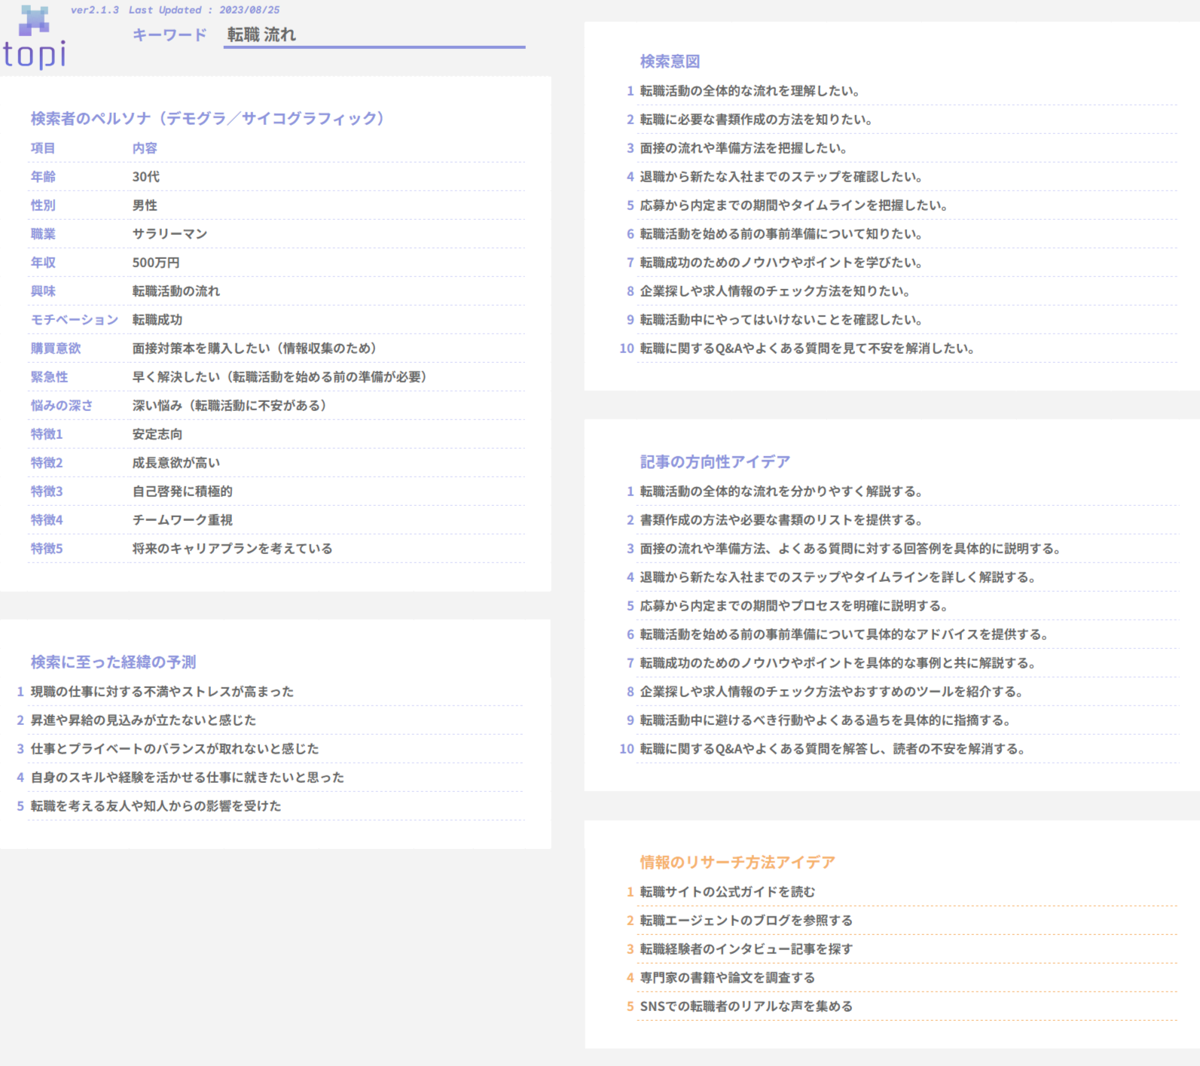Select intent 転職に関するQ&Aやよくある質問を見て不安を解消したい。

tap(808, 349)
